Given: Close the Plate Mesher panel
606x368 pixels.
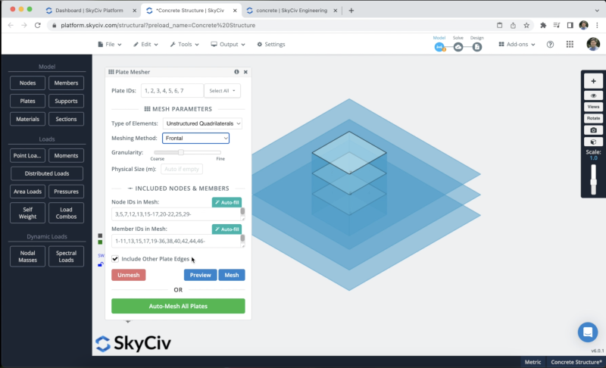Looking at the screenshot, I should [245, 72].
